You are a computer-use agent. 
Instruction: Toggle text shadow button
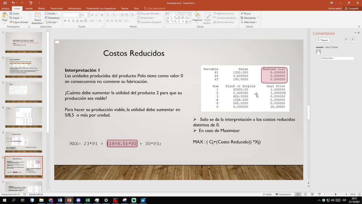(77, 21)
